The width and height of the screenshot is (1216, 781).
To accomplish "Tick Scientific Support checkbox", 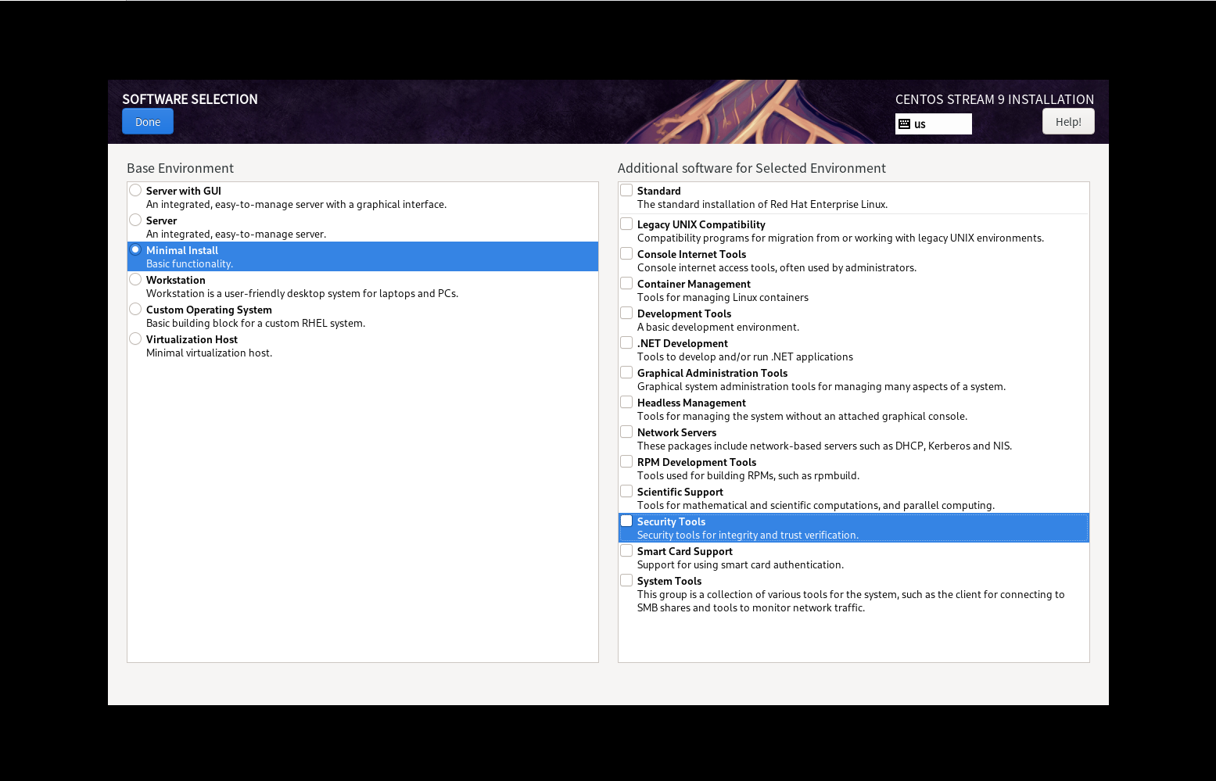I will [626, 491].
